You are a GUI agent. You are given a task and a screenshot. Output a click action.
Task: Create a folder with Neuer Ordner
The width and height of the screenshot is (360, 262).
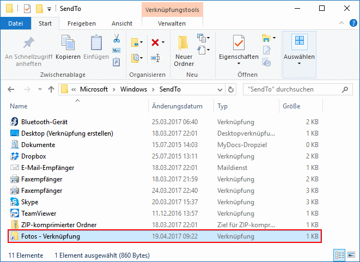[x=184, y=51]
